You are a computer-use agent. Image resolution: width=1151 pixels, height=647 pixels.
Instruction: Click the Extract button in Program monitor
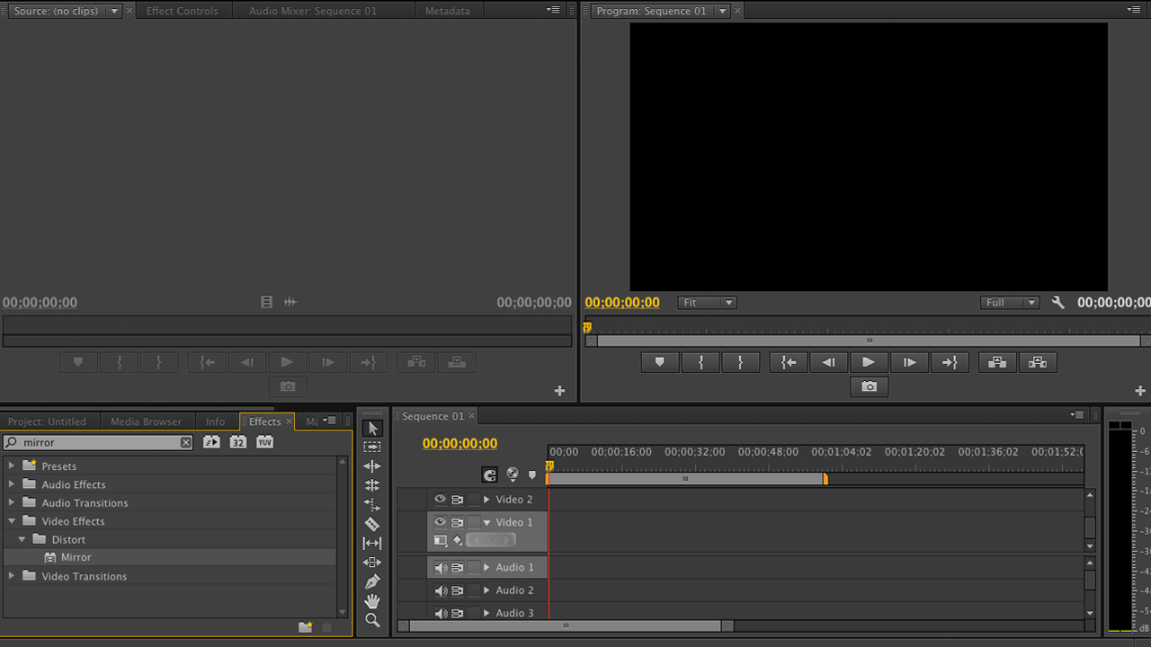1038,362
